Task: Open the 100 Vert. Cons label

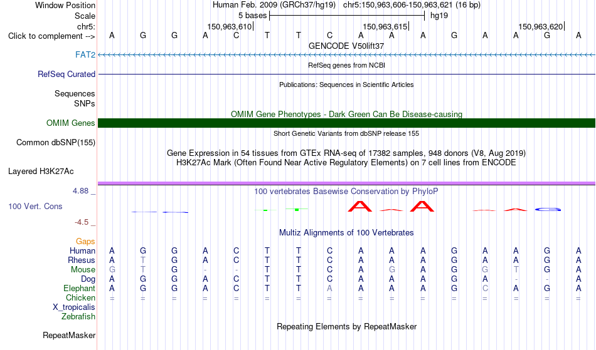Action: coord(35,206)
